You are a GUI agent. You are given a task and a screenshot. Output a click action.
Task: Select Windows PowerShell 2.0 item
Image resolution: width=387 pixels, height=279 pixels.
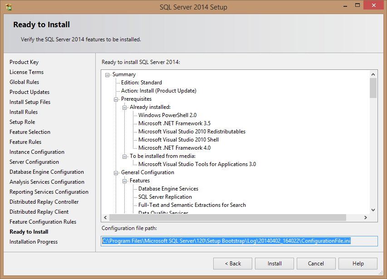point(167,115)
